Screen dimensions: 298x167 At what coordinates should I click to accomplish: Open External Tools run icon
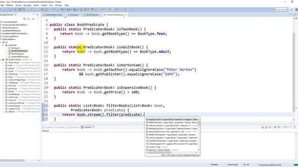pyautogui.click(x=74, y=9)
